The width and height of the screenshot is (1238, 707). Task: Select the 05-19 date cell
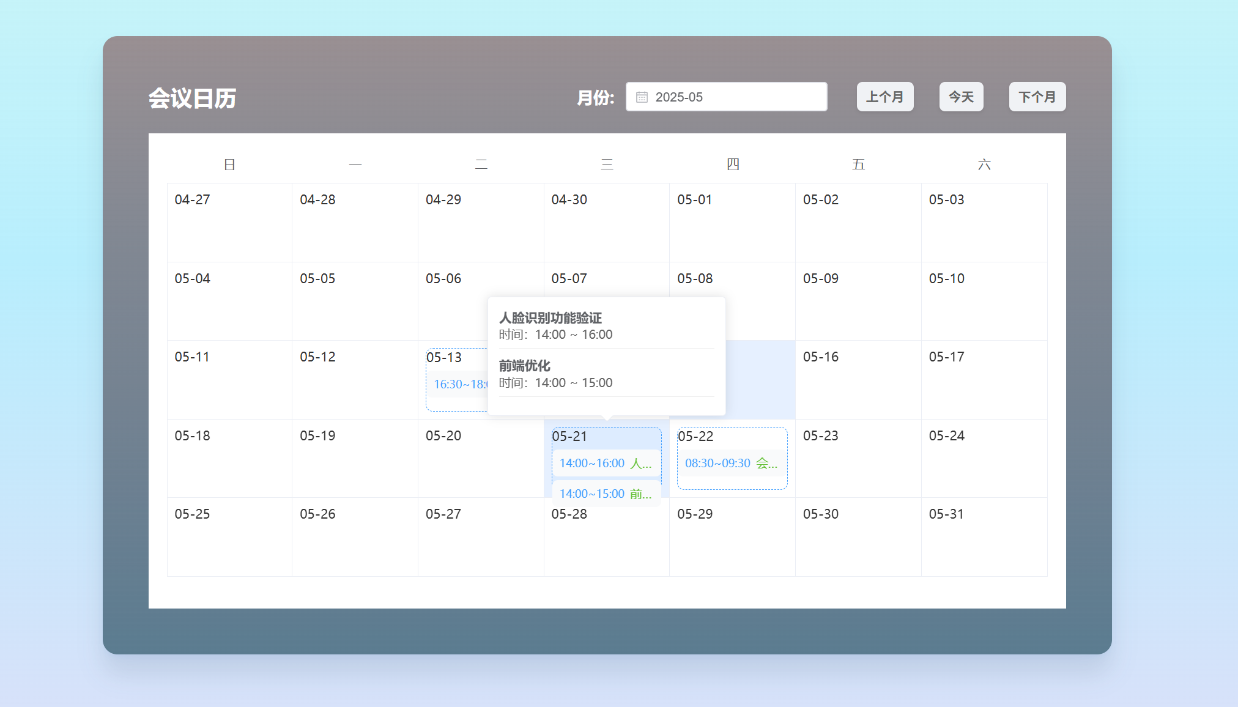(355, 459)
